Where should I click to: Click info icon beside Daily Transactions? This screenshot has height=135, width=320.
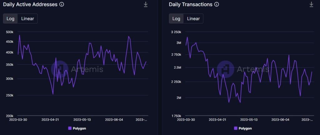[217, 4]
